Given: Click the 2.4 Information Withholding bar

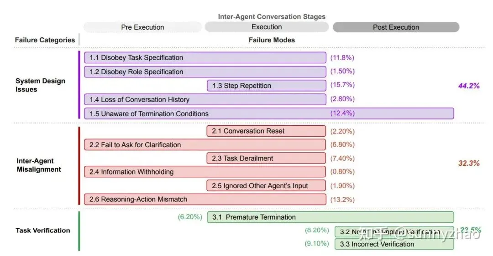Looking at the screenshot, I should 205,172.
